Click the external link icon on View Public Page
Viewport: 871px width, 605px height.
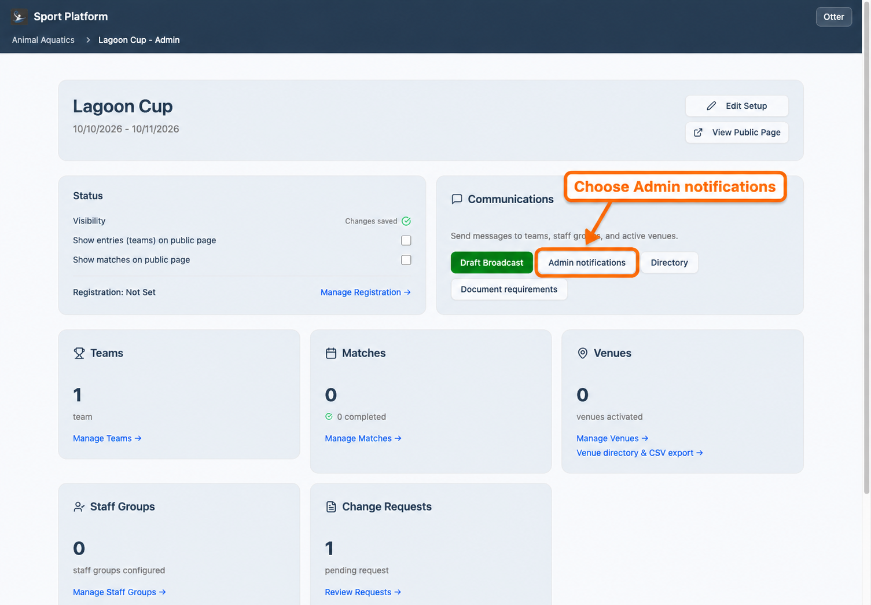pyautogui.click(x=698, y=133)
